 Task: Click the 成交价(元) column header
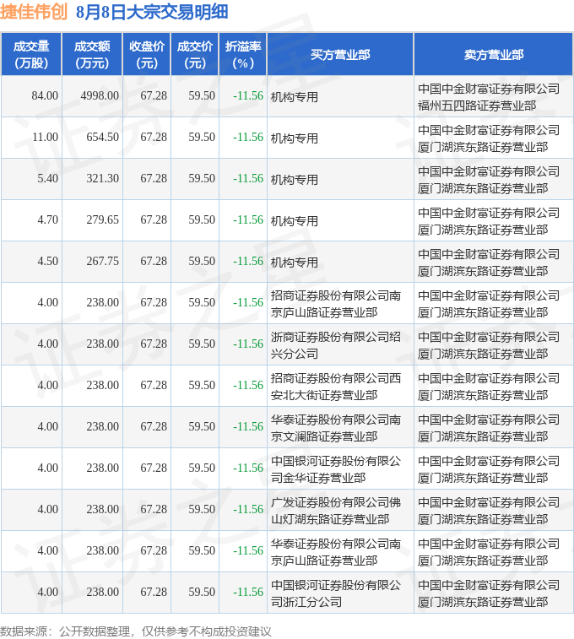pos(195,55)
